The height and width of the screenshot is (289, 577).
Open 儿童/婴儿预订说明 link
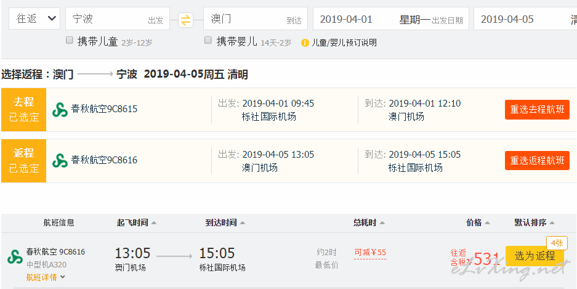pyautogui.click(x=344, y=43)
